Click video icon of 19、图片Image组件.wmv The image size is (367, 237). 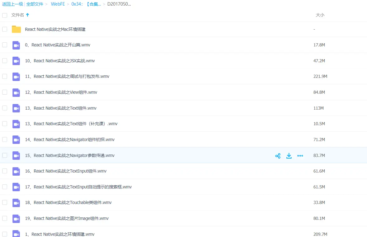(16, 219)
